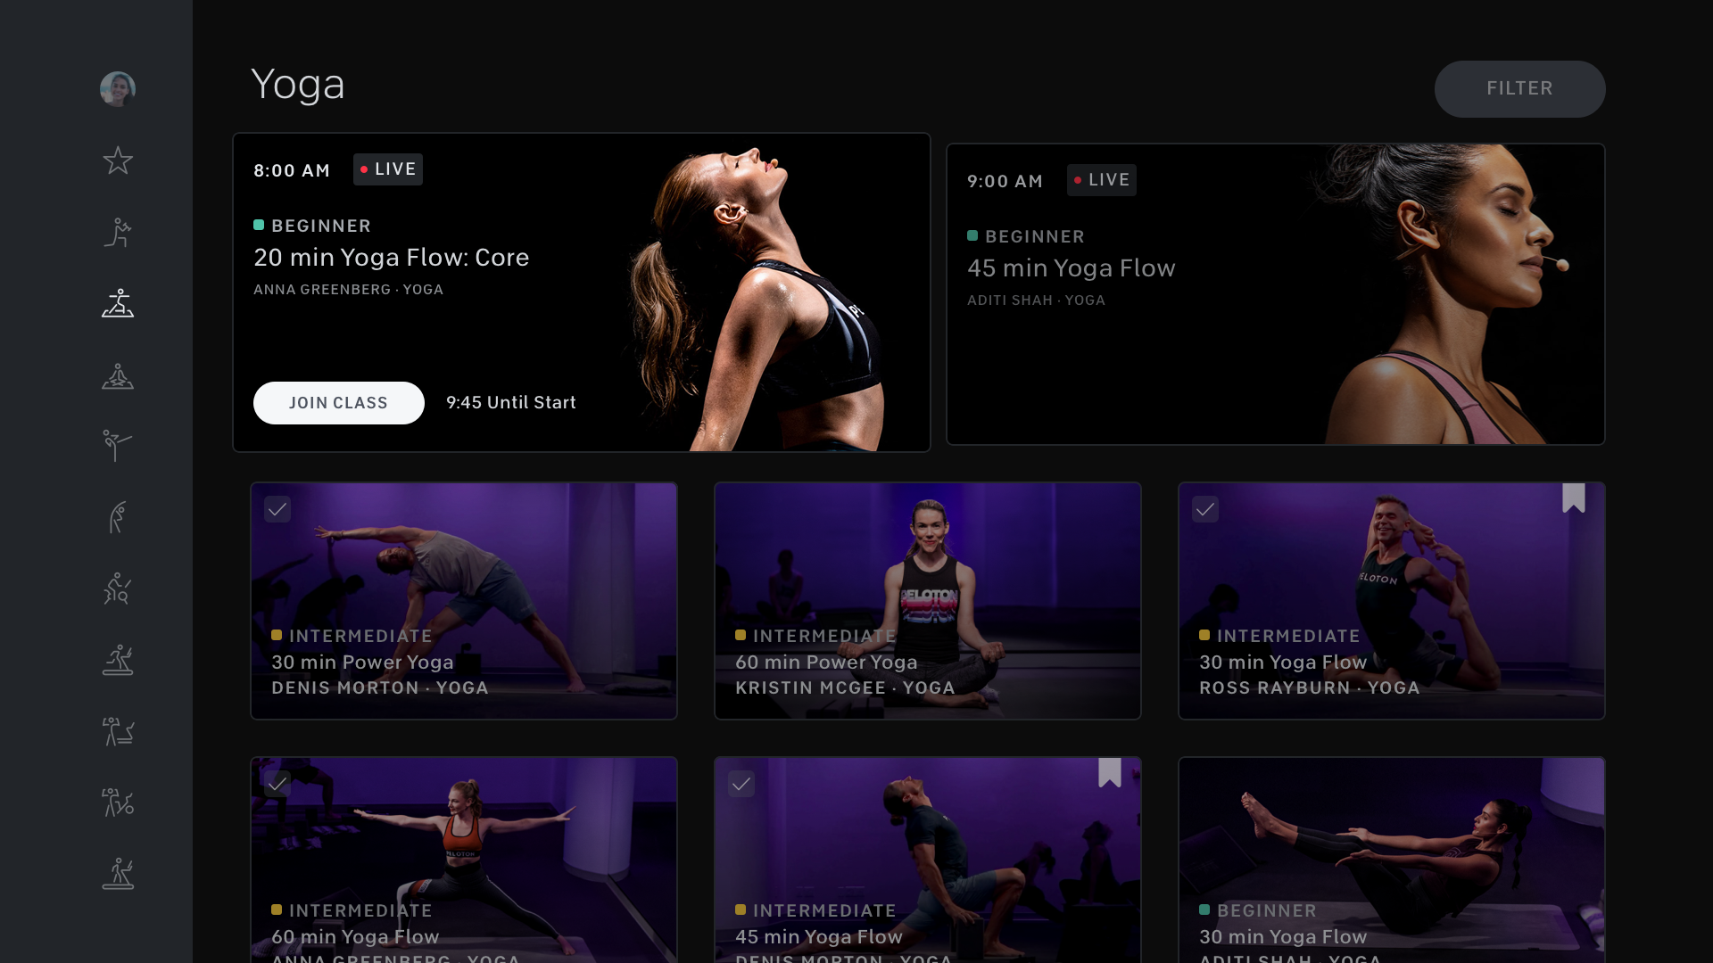Open the favorites star section in sidebar

[x=117, y=160]
